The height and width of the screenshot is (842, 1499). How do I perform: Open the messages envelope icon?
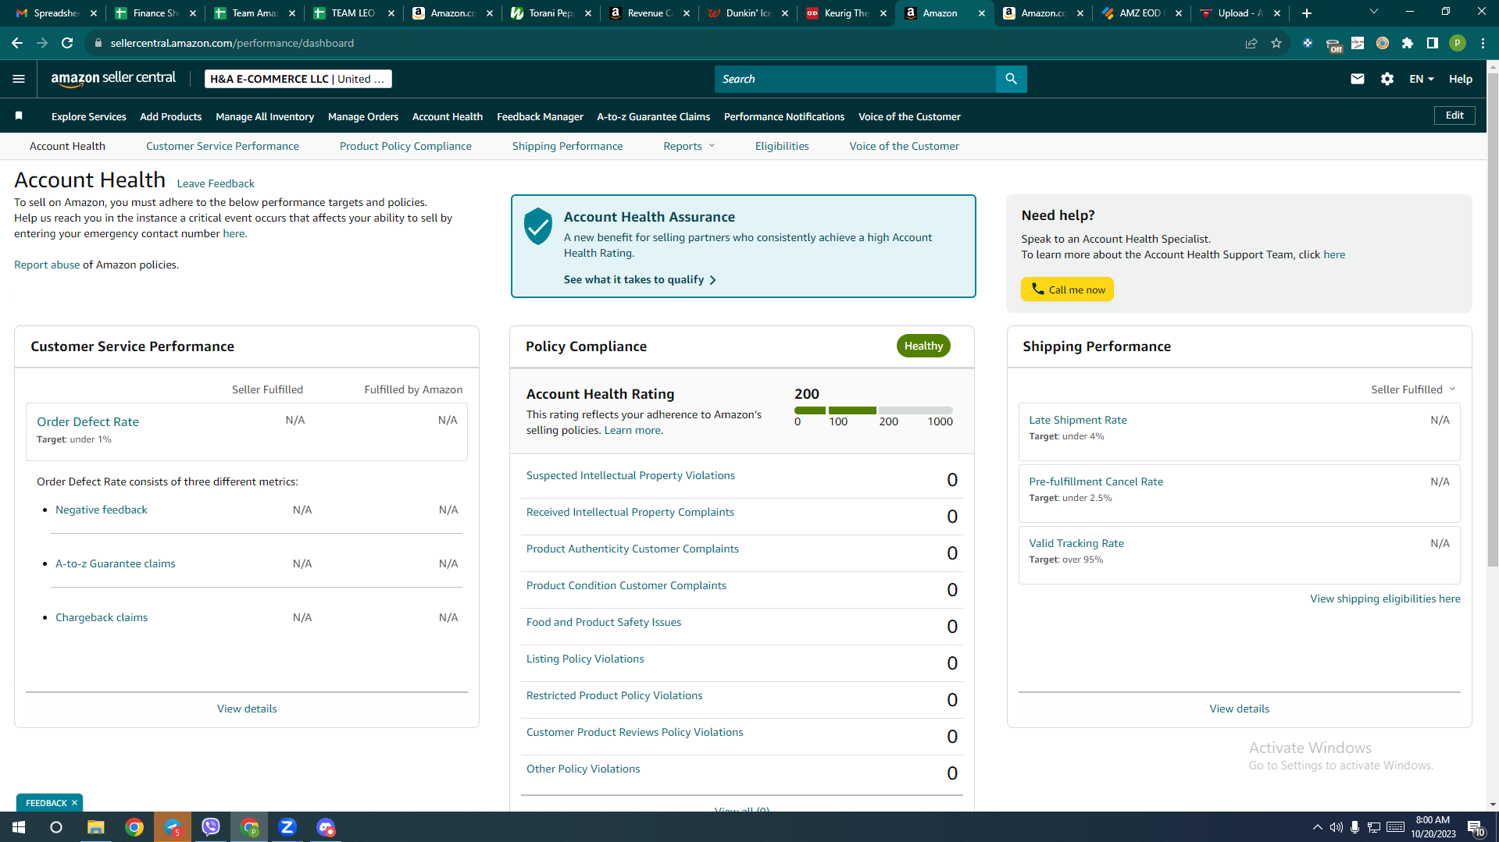[x=1357, y=79]
